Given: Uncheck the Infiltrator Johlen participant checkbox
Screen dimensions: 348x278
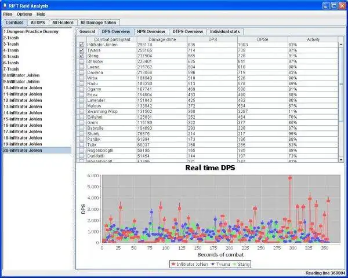Looking at the screenshot, I should [x=82, y=45].
